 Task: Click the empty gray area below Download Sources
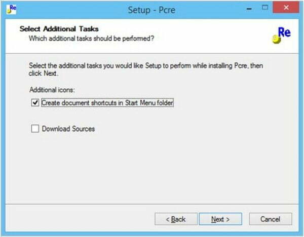pos(151,167)
